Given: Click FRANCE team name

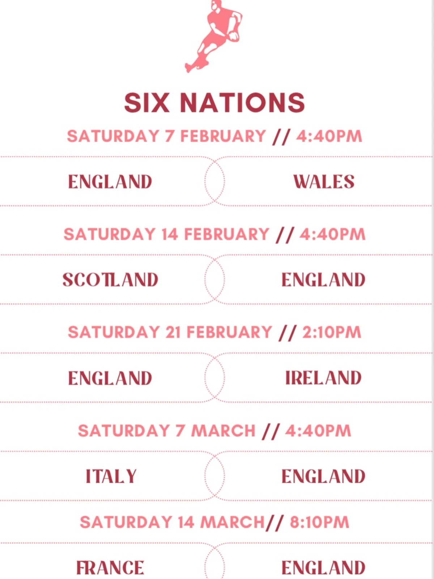Looking at the screenshot, I should tap(110, 567).
